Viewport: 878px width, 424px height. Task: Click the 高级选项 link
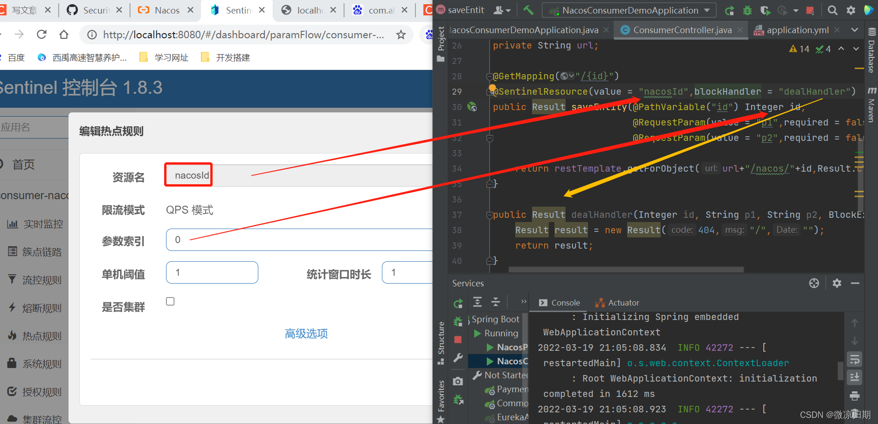306,334
